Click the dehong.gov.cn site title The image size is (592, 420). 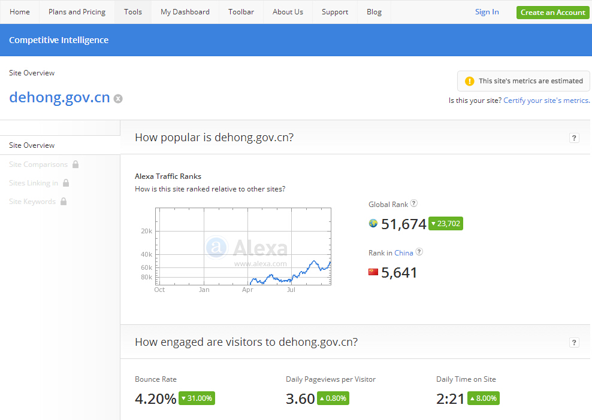(x=59, y=98)
